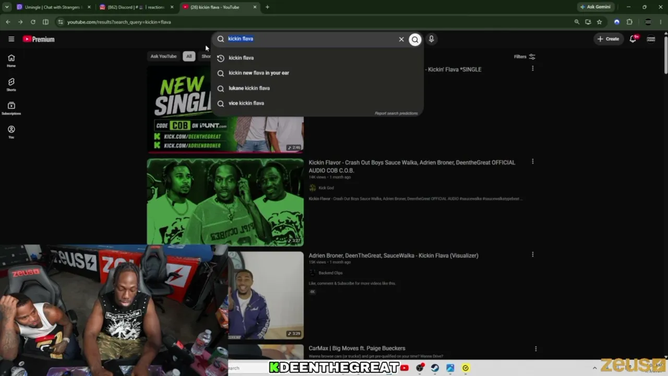Click the '14K views · 1 month ago' text
This screenshot has width=668, height=376.
click(x=330, y=177)
